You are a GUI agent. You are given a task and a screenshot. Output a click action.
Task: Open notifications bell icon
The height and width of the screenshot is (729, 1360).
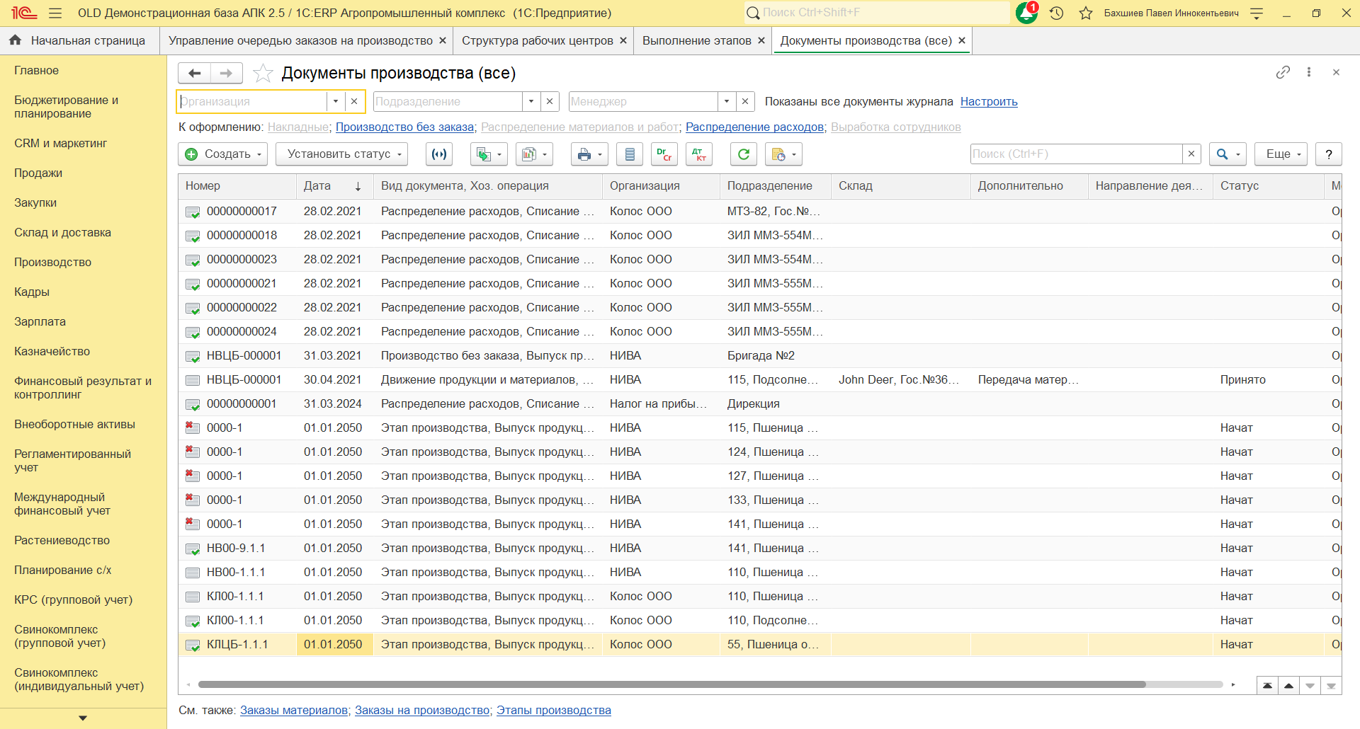(x=1026, y=13)
